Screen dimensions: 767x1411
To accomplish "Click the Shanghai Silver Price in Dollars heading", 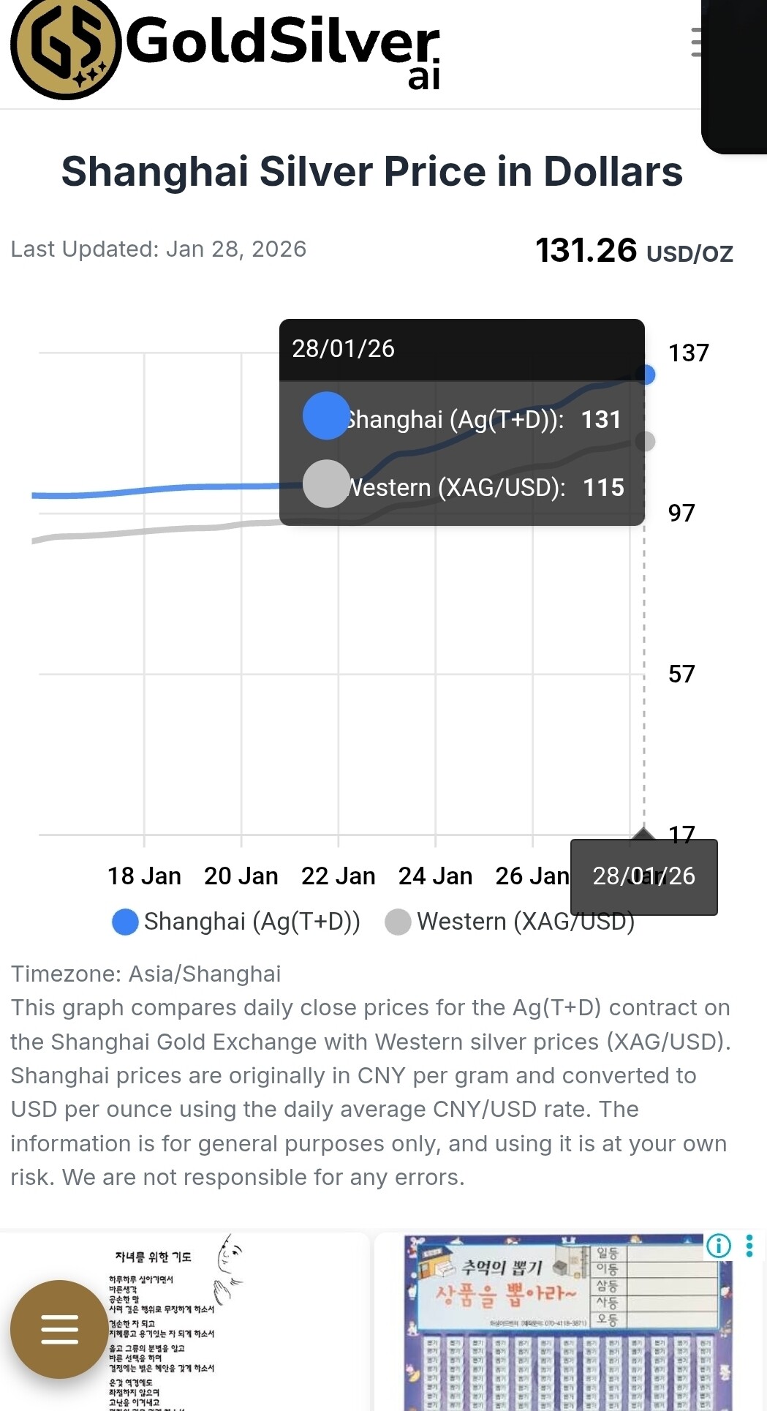I will pos(371,172).
